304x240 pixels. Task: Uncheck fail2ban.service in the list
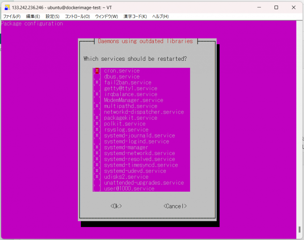pyautogui.click(x=97, y=82)
